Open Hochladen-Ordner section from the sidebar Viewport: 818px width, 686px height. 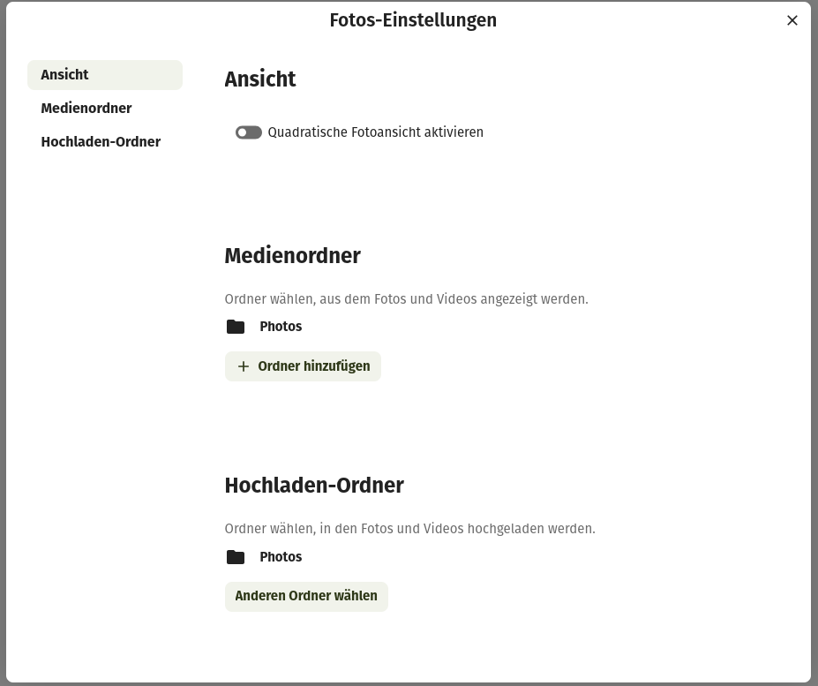click(101, 142)
